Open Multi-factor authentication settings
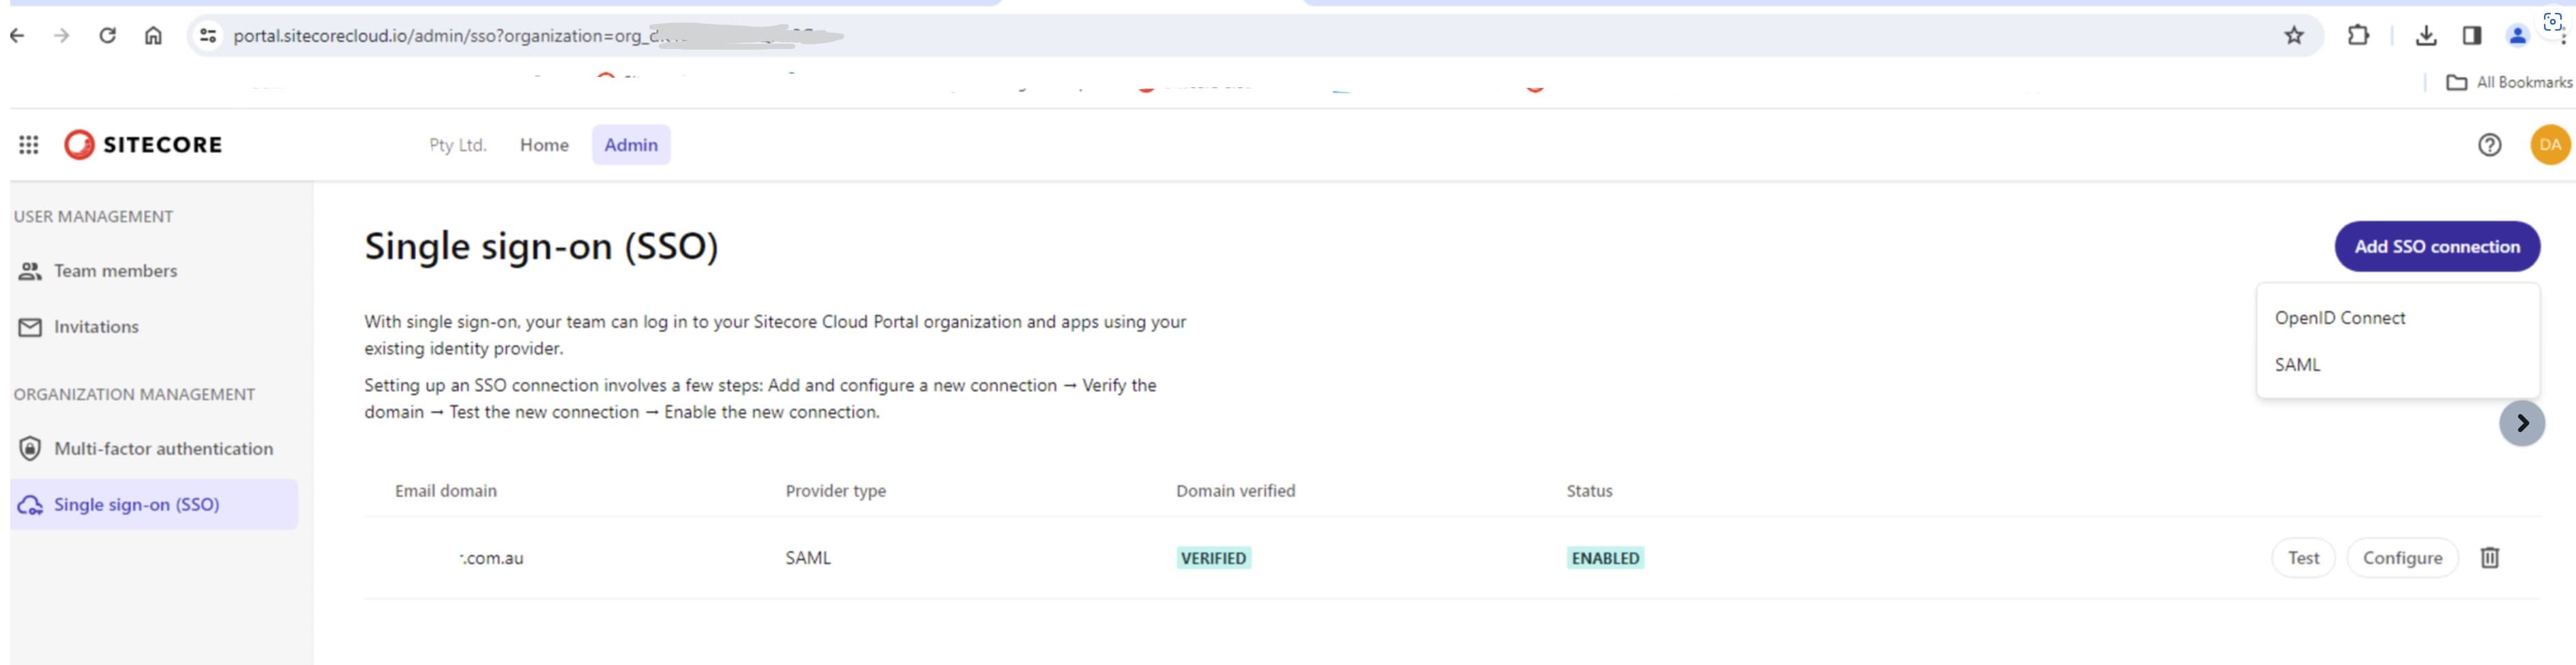The width and height of the screenshot is (2576, 665). 154,449
